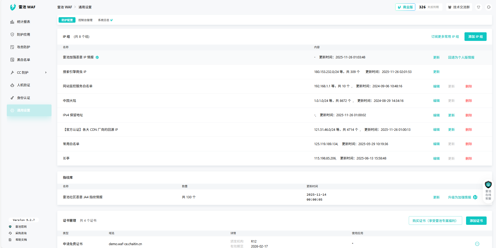Open the 采购咨询 link
The width and height of the screenshot is (496, 248).
coord(21,233)
